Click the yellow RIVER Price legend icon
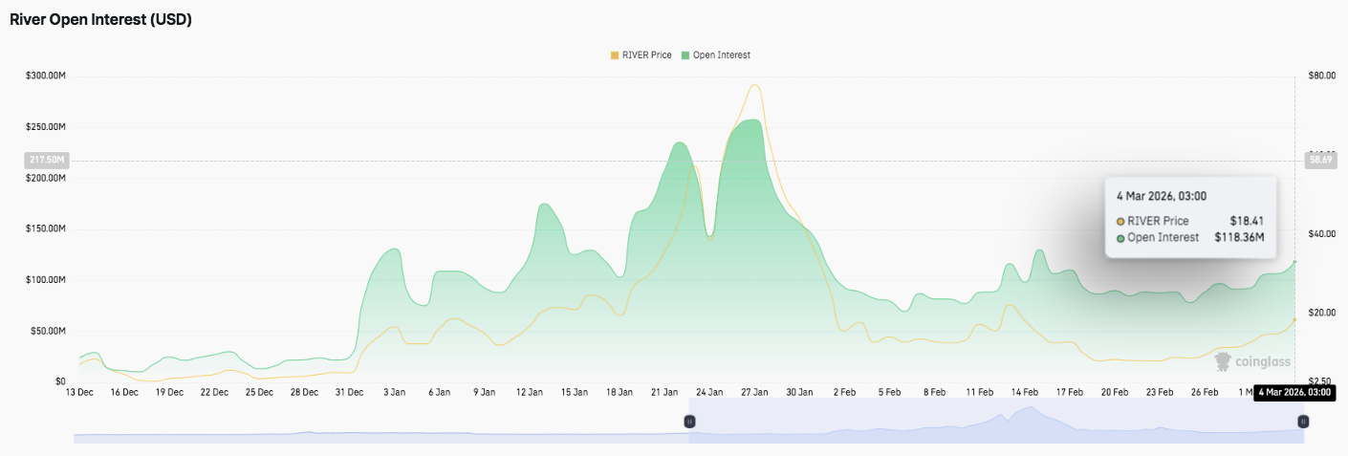This screenshot has width=1348, height=456. point(615,55)
